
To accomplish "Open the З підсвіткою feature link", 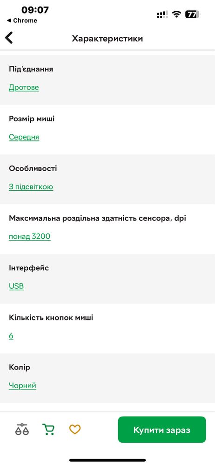I will click(x=31, y=187).
